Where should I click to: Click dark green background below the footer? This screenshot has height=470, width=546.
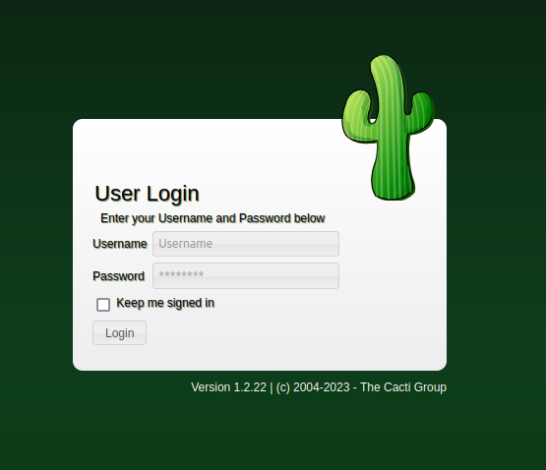(273, 436)
